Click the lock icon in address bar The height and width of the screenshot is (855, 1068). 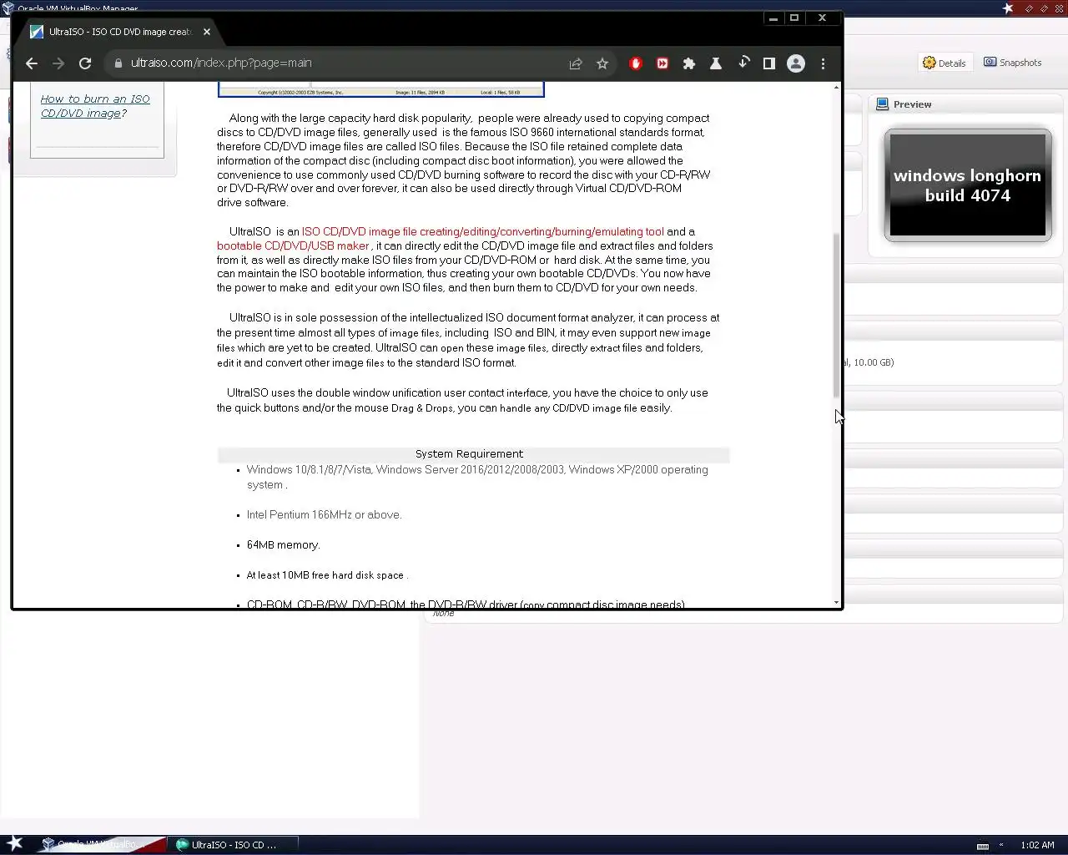point(118,63)
